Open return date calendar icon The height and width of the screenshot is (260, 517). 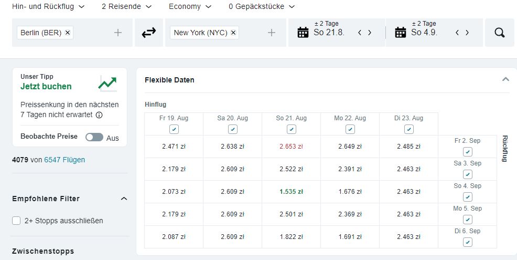(400, 33)
